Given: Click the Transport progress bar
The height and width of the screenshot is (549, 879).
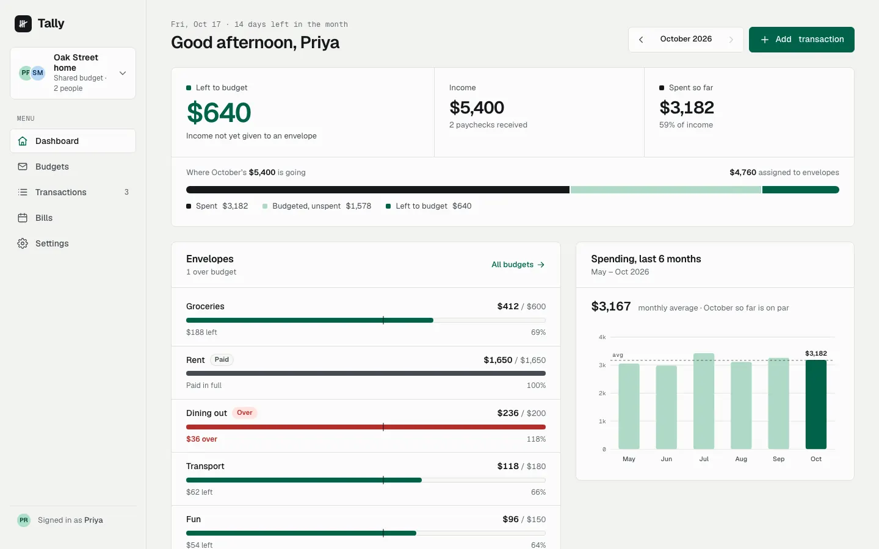Looking at the screenshot, I should [x=366, y=480].
